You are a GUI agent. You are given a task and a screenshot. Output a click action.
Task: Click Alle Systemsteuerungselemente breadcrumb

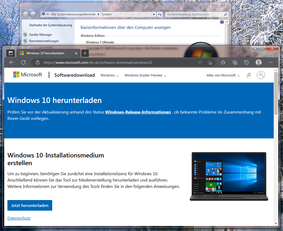pos(73,14)
